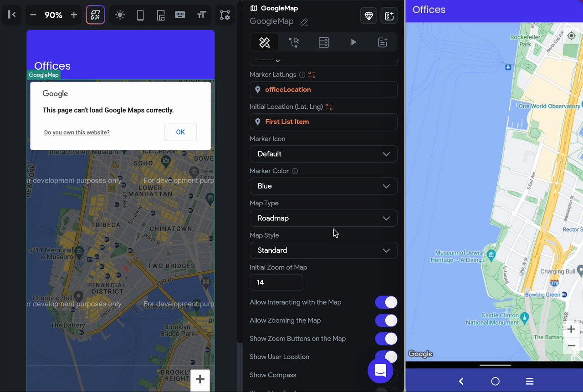The height and width of the screenshot is (392, 583).
Task: Click variable binding icon next to Marker LatLngs
Action: (312, 75)
